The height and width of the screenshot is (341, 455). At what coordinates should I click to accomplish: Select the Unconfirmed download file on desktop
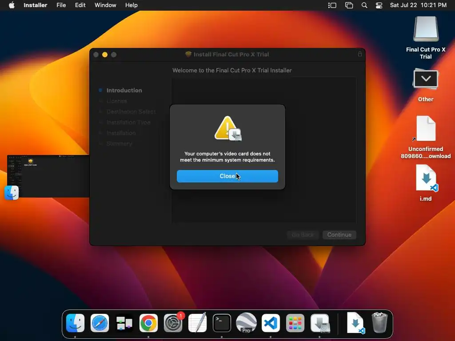click(x=426, y=137)
